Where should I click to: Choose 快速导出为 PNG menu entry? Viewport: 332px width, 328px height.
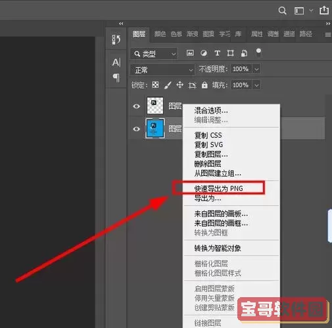point(218,188)
